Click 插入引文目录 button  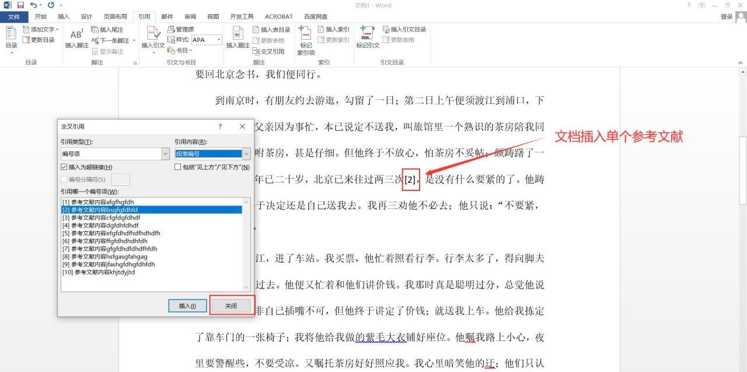[x=404, y=29]
